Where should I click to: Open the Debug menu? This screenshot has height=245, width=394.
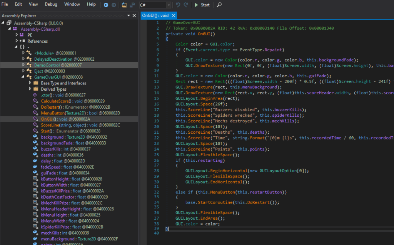(x=51, y=5)
